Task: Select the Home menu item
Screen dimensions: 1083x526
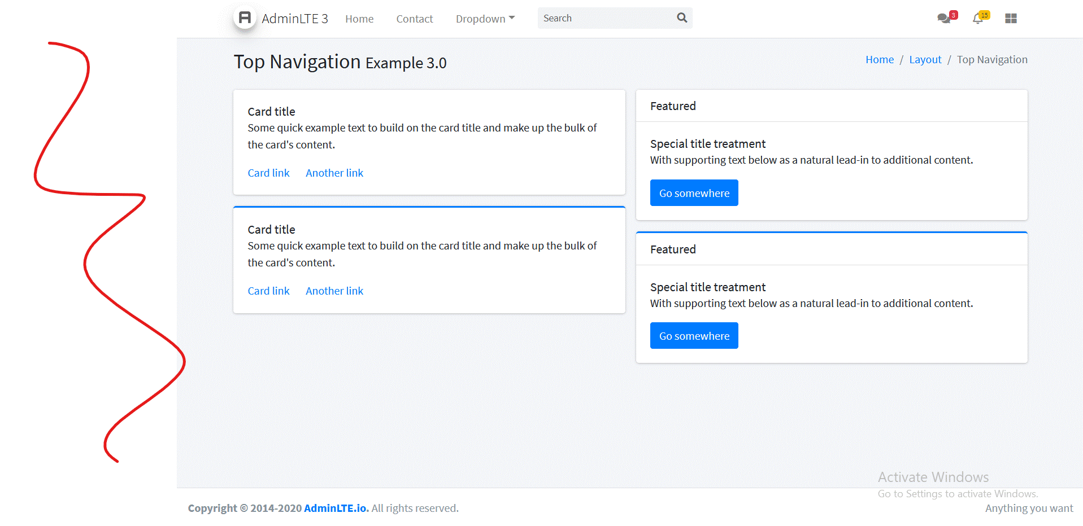Action: tap(359, 19)
